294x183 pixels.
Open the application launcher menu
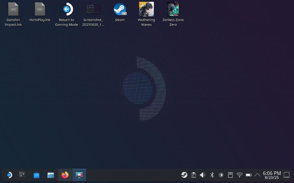click(x=9, y=175)
